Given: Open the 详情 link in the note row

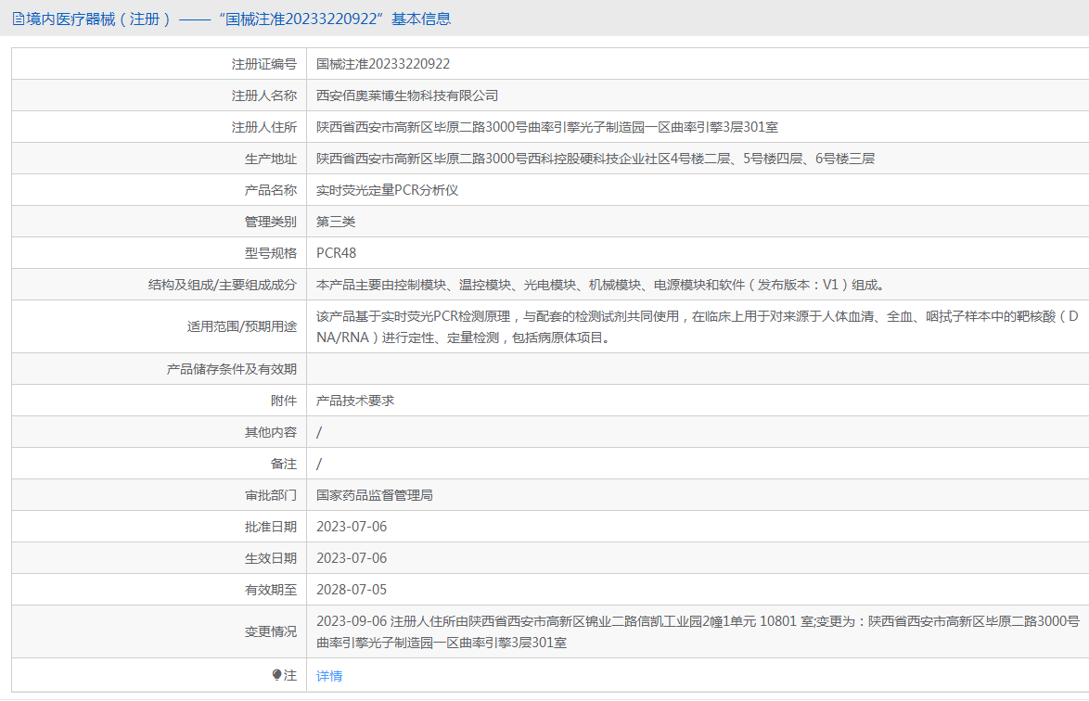Looking at the screenshot, I should tap(329, 676).
